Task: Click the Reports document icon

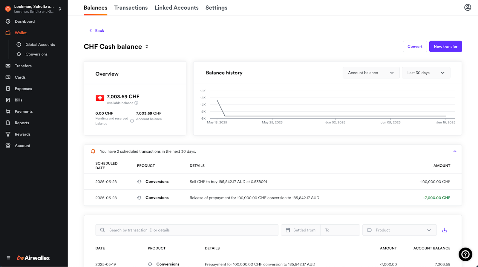Action: (8, 123)
